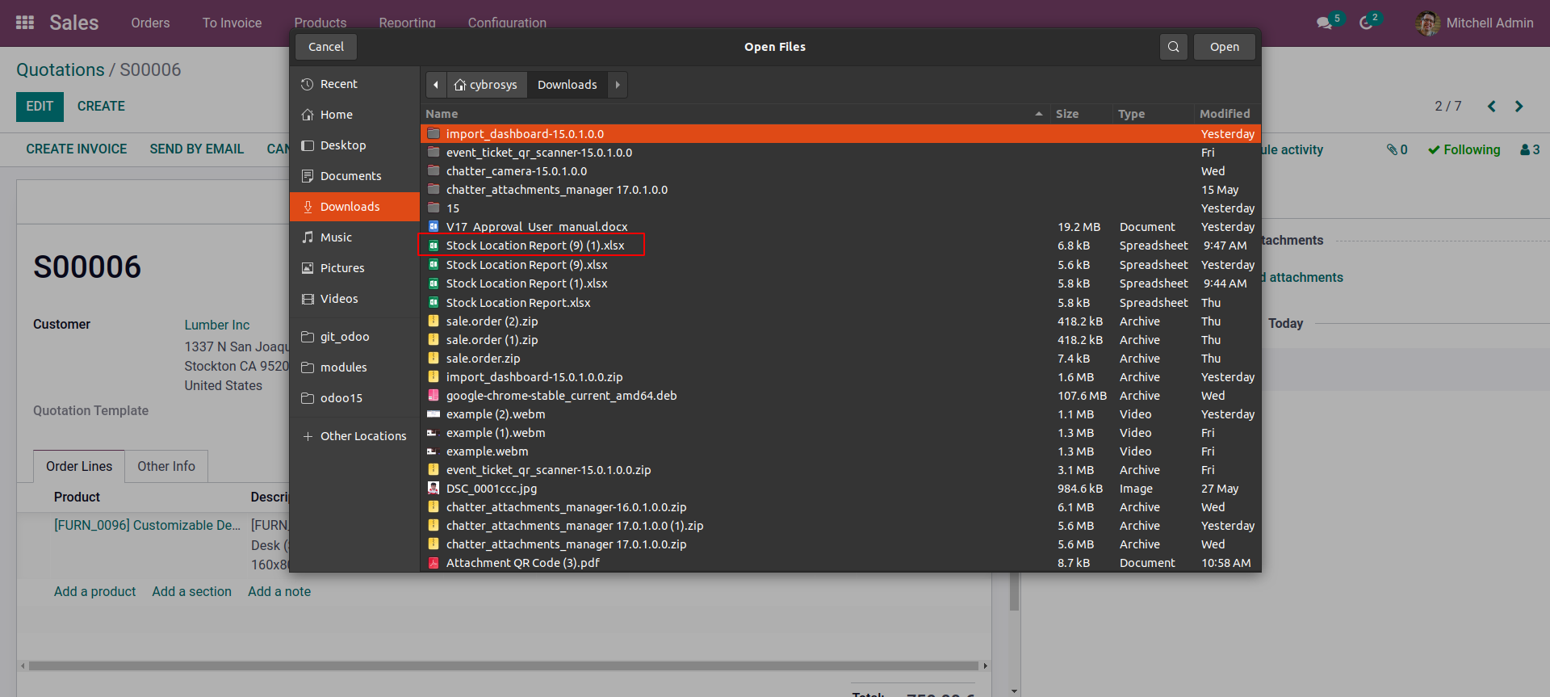The image size is (1550, 697).
Task: Open the conversations chat icon
Action: [1325, 23]
